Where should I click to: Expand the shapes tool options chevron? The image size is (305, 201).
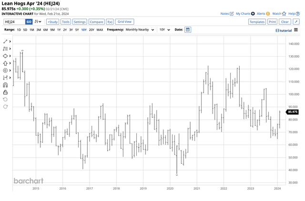pos(10,56)
